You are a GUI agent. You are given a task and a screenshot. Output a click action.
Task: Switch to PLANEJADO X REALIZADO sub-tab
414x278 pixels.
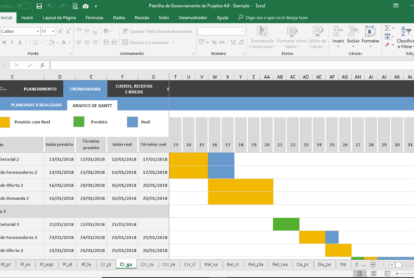[x=37, y=105]
